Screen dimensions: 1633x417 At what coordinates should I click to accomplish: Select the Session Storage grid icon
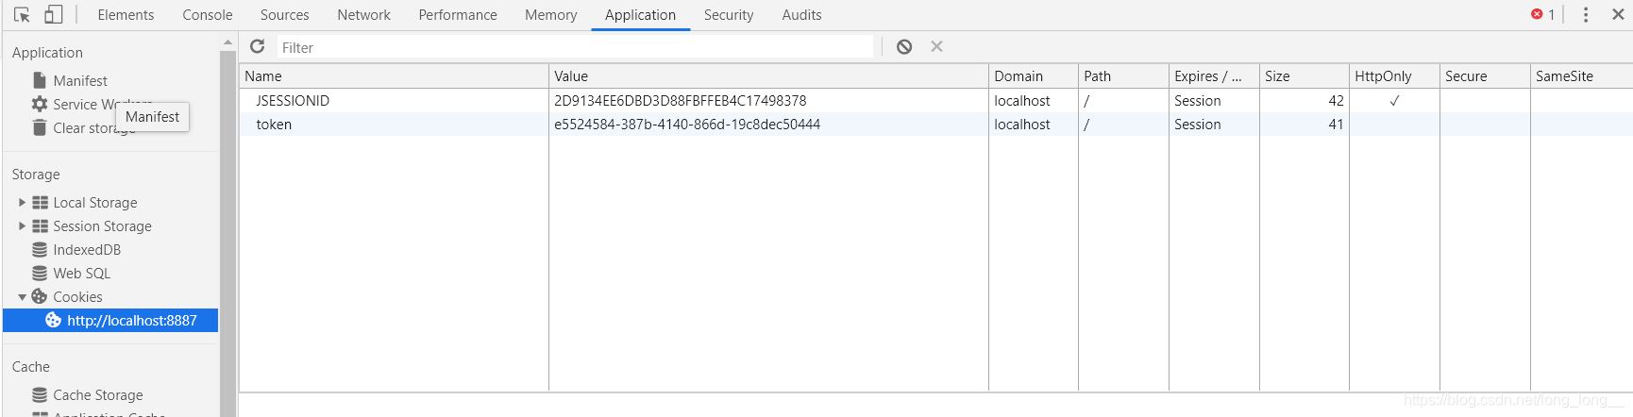tap(40, 226)
